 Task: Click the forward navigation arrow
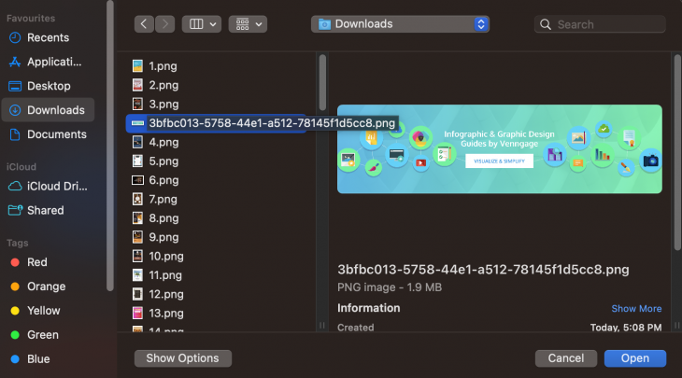click(x=164, y=24)
